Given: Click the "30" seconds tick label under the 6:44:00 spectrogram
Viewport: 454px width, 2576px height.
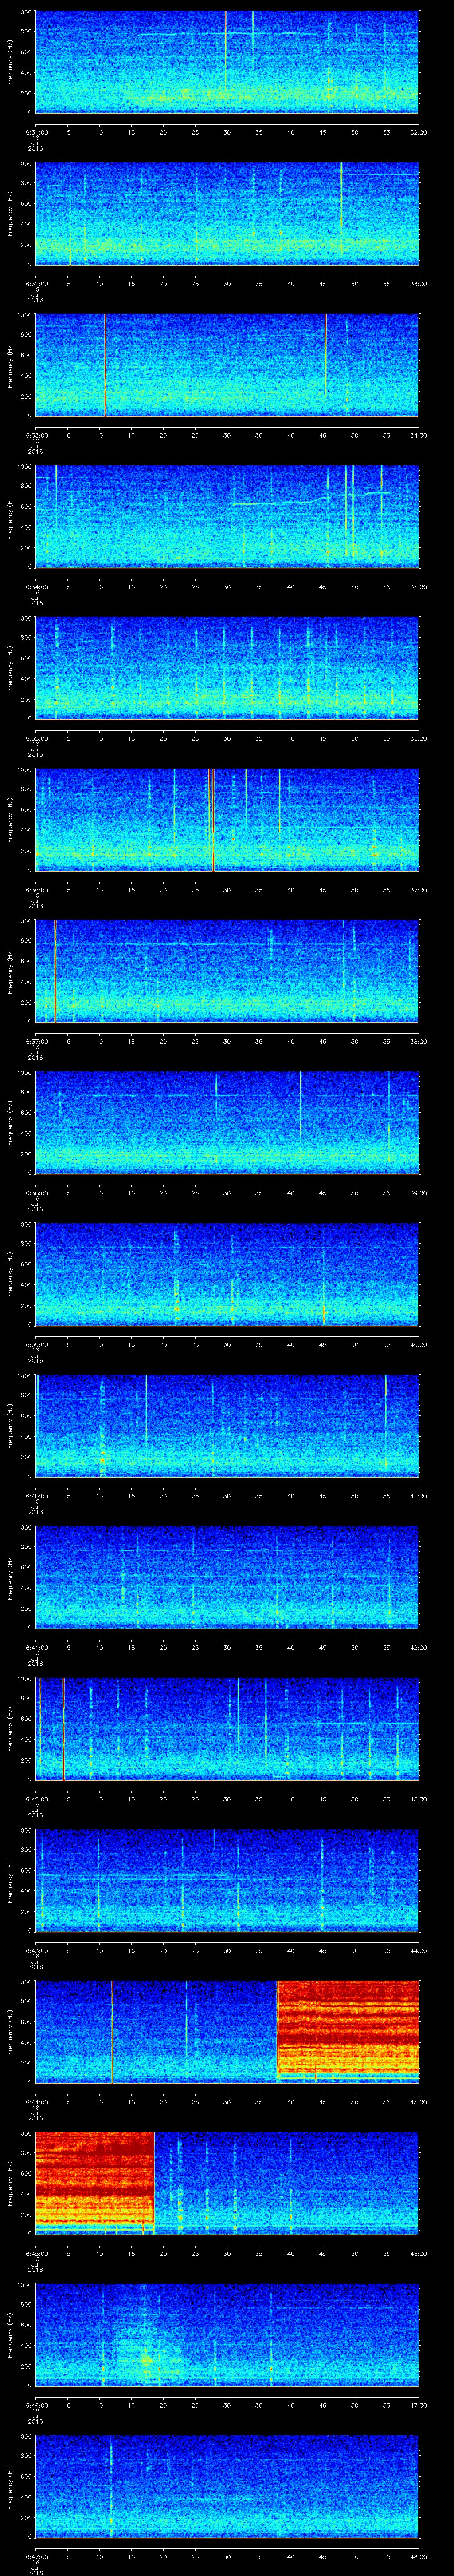Looking at the screenshot, I should 227,2102.
